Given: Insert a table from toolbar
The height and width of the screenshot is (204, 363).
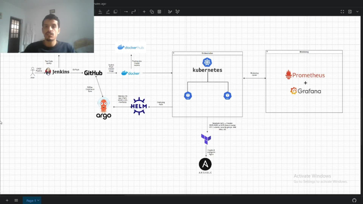Looking at the screenshot, I should (159, 12).
